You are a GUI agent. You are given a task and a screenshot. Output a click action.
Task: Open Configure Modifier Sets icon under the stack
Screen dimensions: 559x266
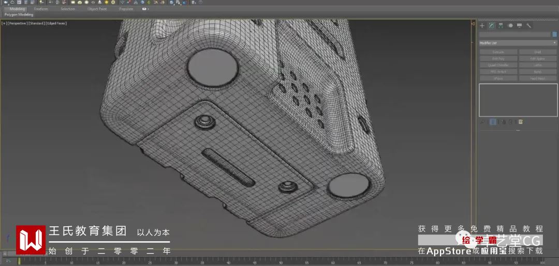pos(521,122)
